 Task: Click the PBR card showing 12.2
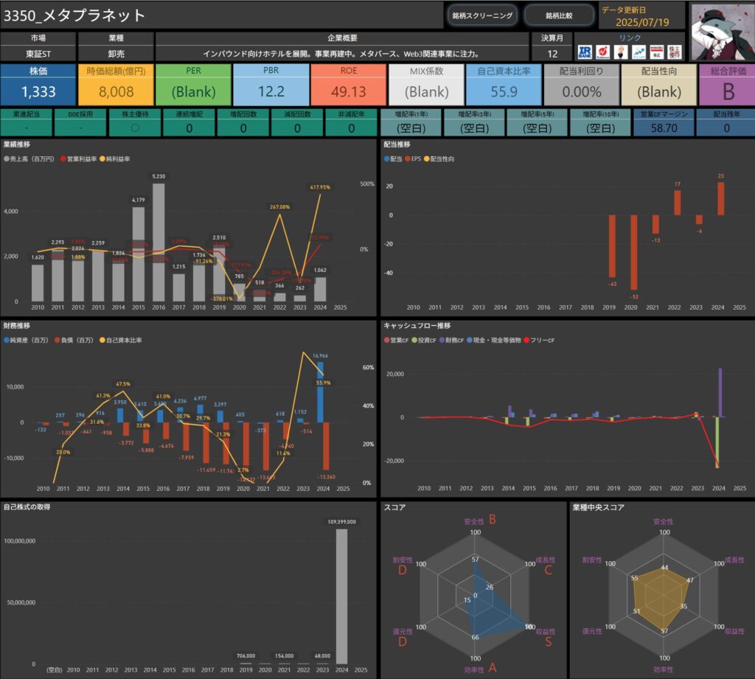[271, 84]
